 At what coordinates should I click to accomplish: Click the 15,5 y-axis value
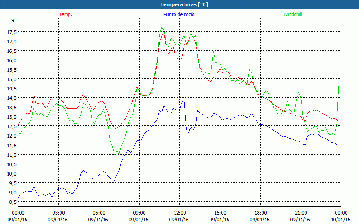[12, 70]
